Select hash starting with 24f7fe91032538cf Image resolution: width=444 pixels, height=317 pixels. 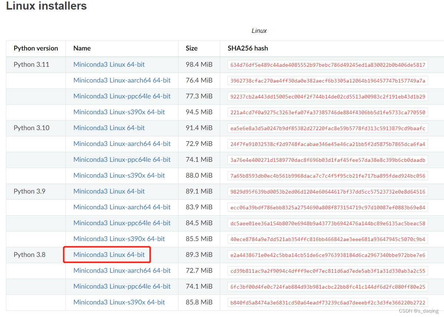tap(328, 144)
